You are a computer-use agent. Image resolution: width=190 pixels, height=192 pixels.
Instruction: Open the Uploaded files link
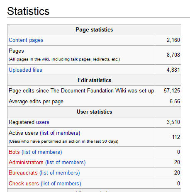coord(25,70)
